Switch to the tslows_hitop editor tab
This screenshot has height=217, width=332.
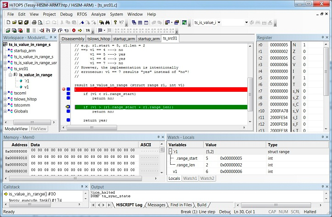(99, 39)
